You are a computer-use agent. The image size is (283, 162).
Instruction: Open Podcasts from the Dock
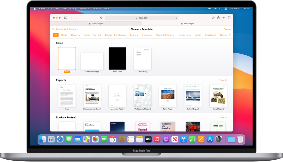(166, 139)
